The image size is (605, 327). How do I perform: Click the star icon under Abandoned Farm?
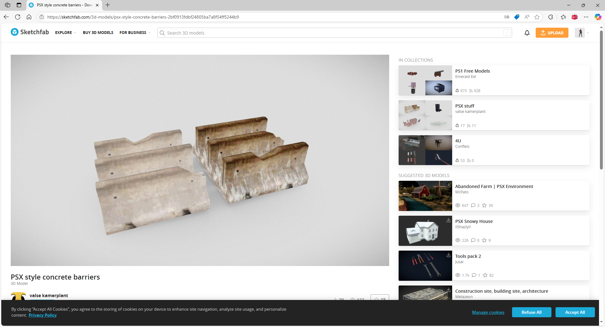tap(484, 205)
